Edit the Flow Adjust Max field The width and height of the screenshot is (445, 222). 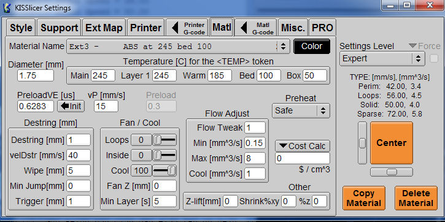tap(255, 158)
